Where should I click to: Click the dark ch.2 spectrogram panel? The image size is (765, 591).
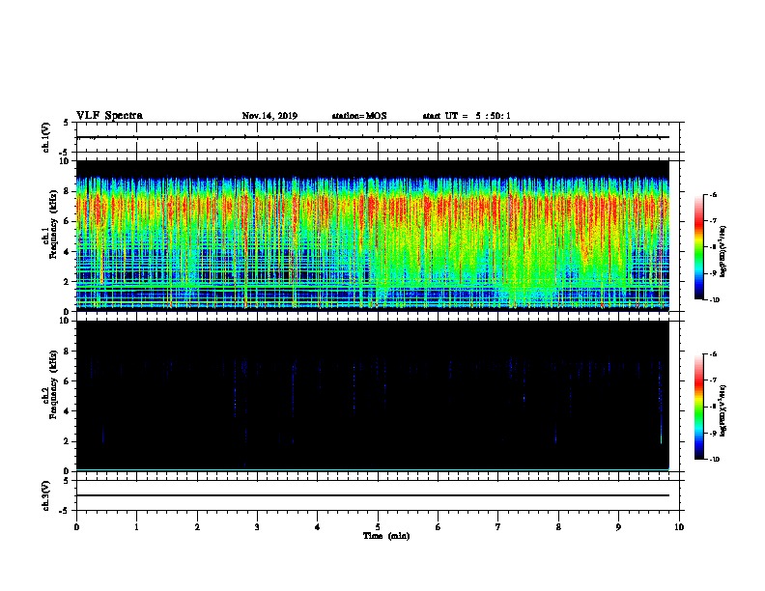pyautogui.click(x=373, y=396)
